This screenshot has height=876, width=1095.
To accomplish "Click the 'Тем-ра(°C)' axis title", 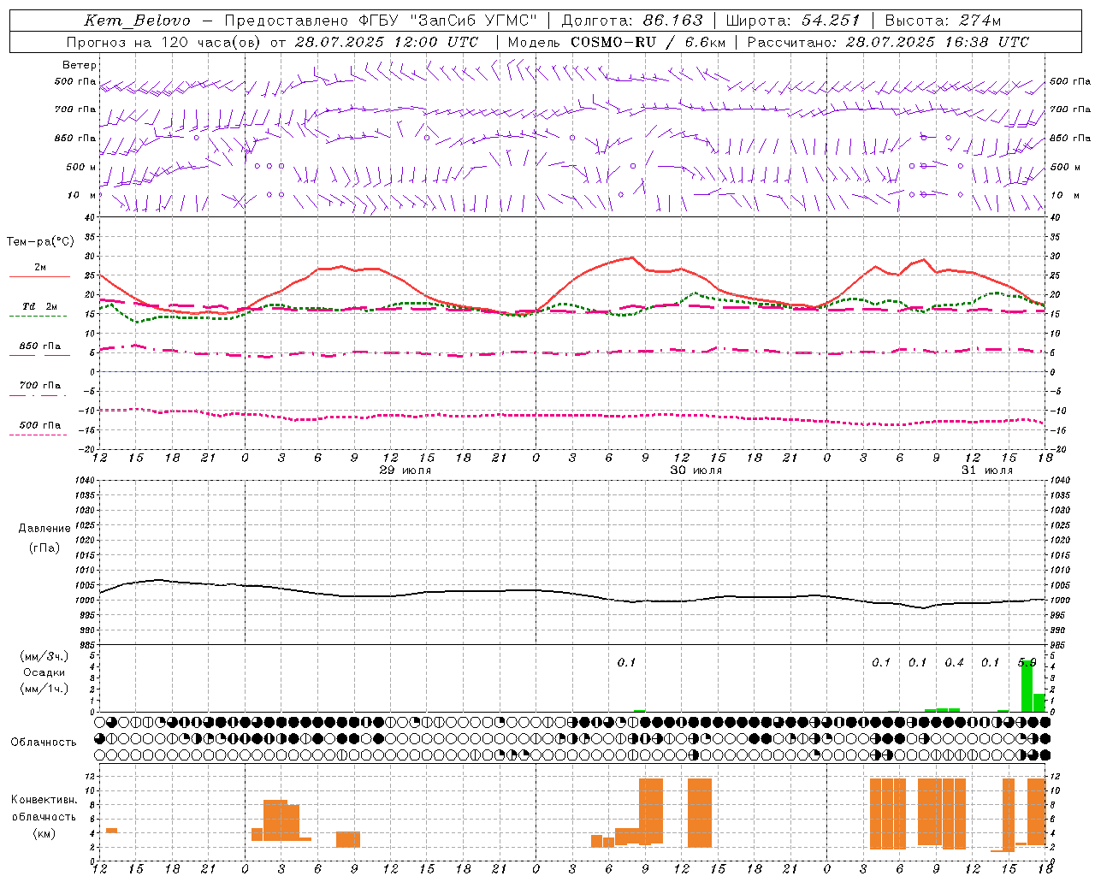I will click(40, 242).
